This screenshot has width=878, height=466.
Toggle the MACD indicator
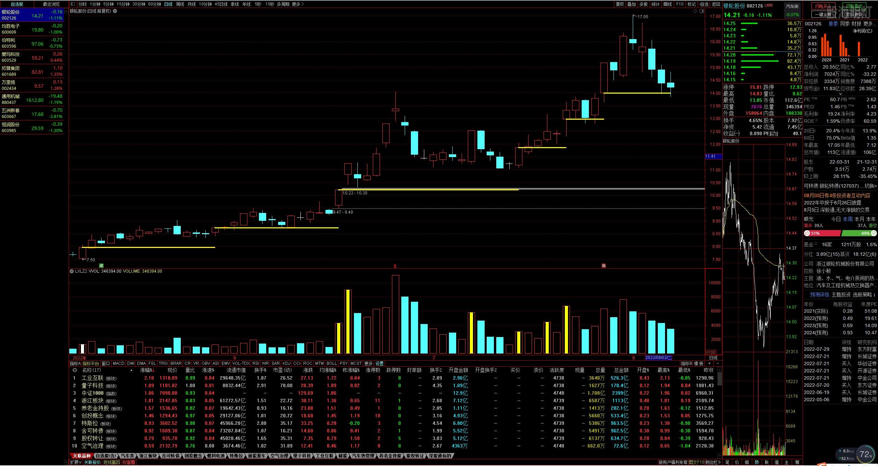[118, 363]
